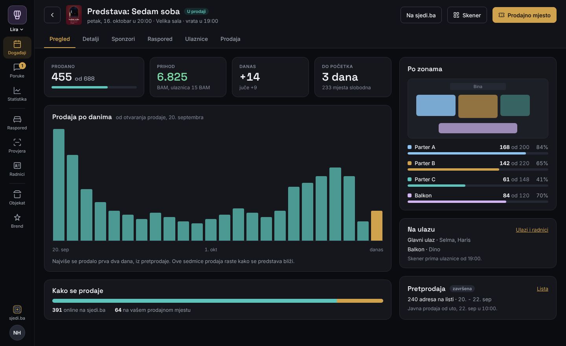Open Statistika chart icon in sidebar

(17, 94)
